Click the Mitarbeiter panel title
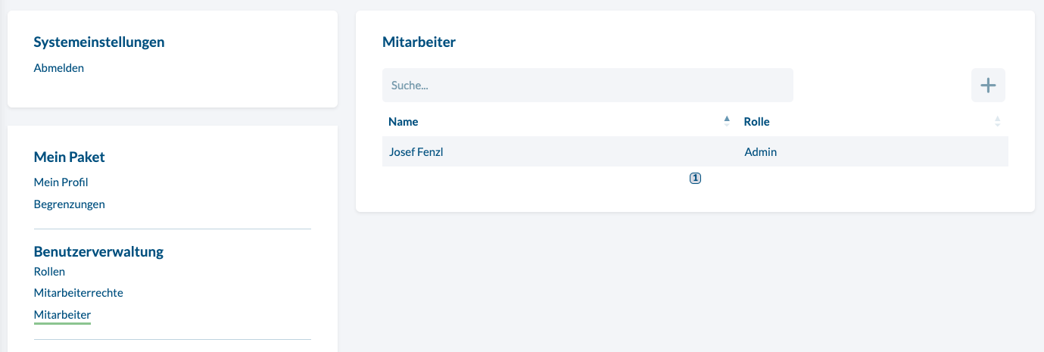The height and width of the screenshot is (352, 1044). [x=419, y=42]
